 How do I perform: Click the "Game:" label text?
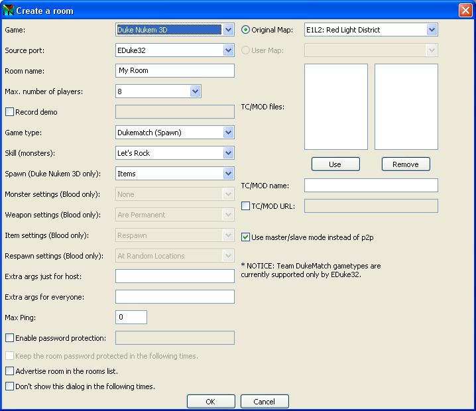tap(15, 30)
